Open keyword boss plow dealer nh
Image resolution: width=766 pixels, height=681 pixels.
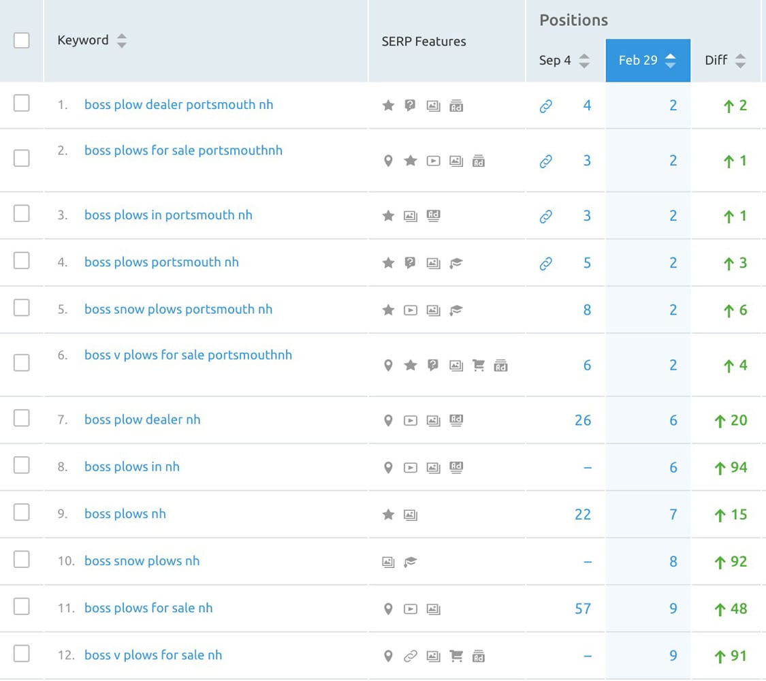pyautogui.click(x=142, y=419)
